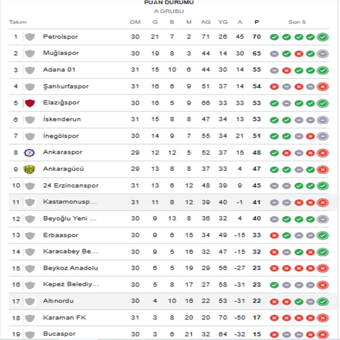
Task: Click the Ankaraspor purple club crest
Action: pos(30,153)
